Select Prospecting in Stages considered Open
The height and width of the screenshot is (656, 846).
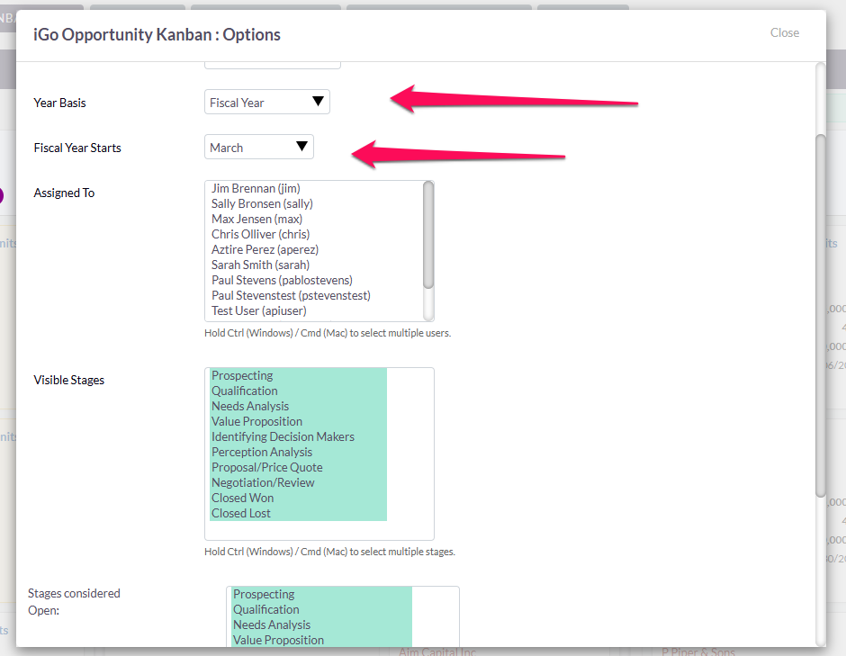[321, 594]
